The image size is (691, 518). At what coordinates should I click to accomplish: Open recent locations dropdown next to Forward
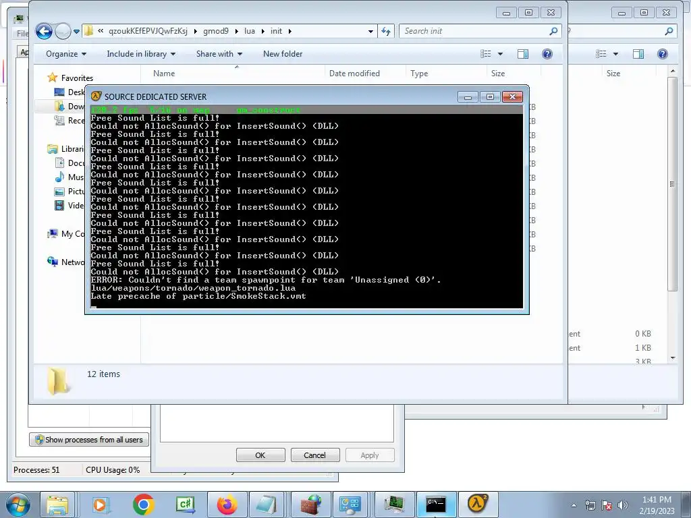click(x=76, y=31)
